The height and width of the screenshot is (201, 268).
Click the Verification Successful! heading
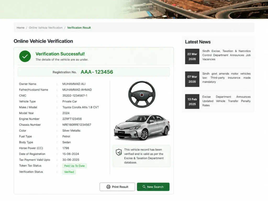(x=60, y=54)
